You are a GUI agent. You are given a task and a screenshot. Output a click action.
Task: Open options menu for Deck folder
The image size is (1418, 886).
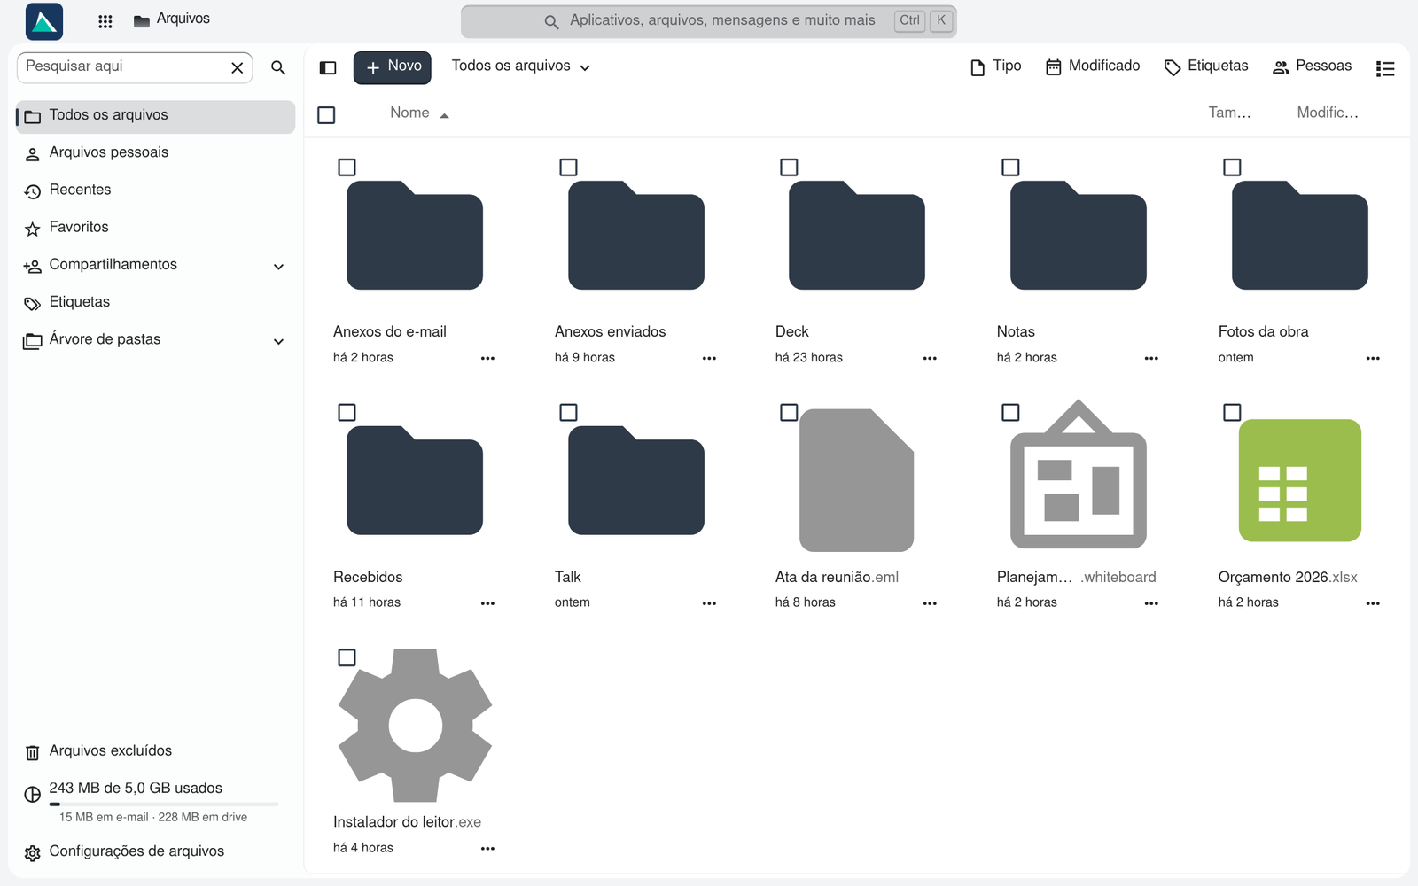tap(930, 358)
